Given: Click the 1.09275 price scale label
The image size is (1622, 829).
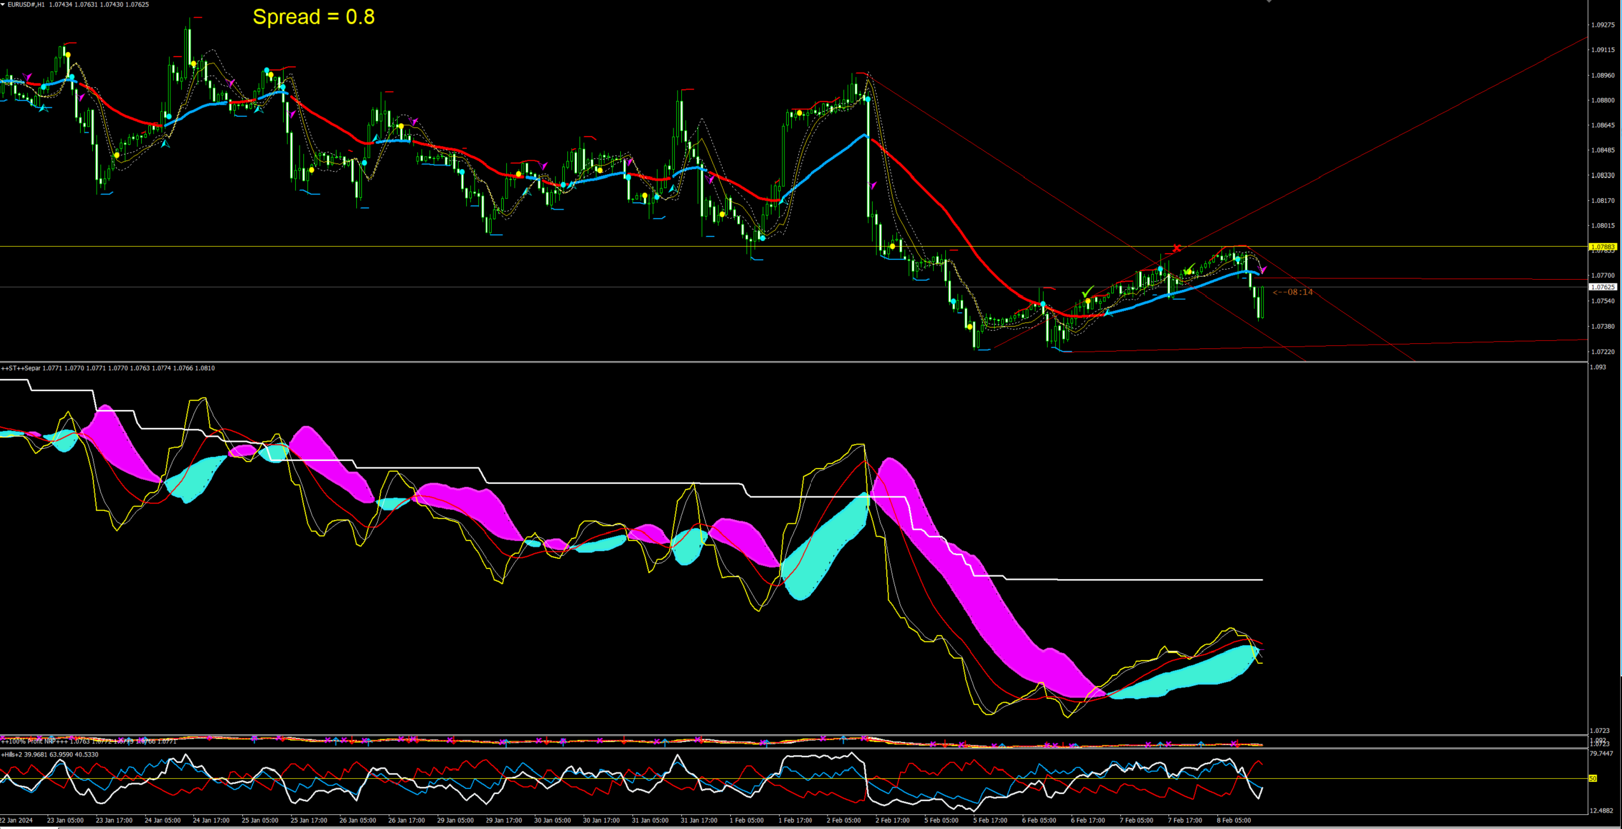Looking at the screenshot, I should point(1602,25).
